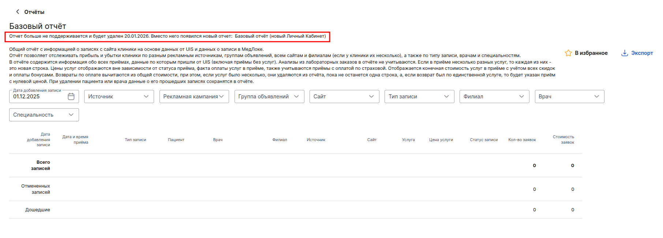
Task: Click the Экспорт link text
Action: click(642, 53)
